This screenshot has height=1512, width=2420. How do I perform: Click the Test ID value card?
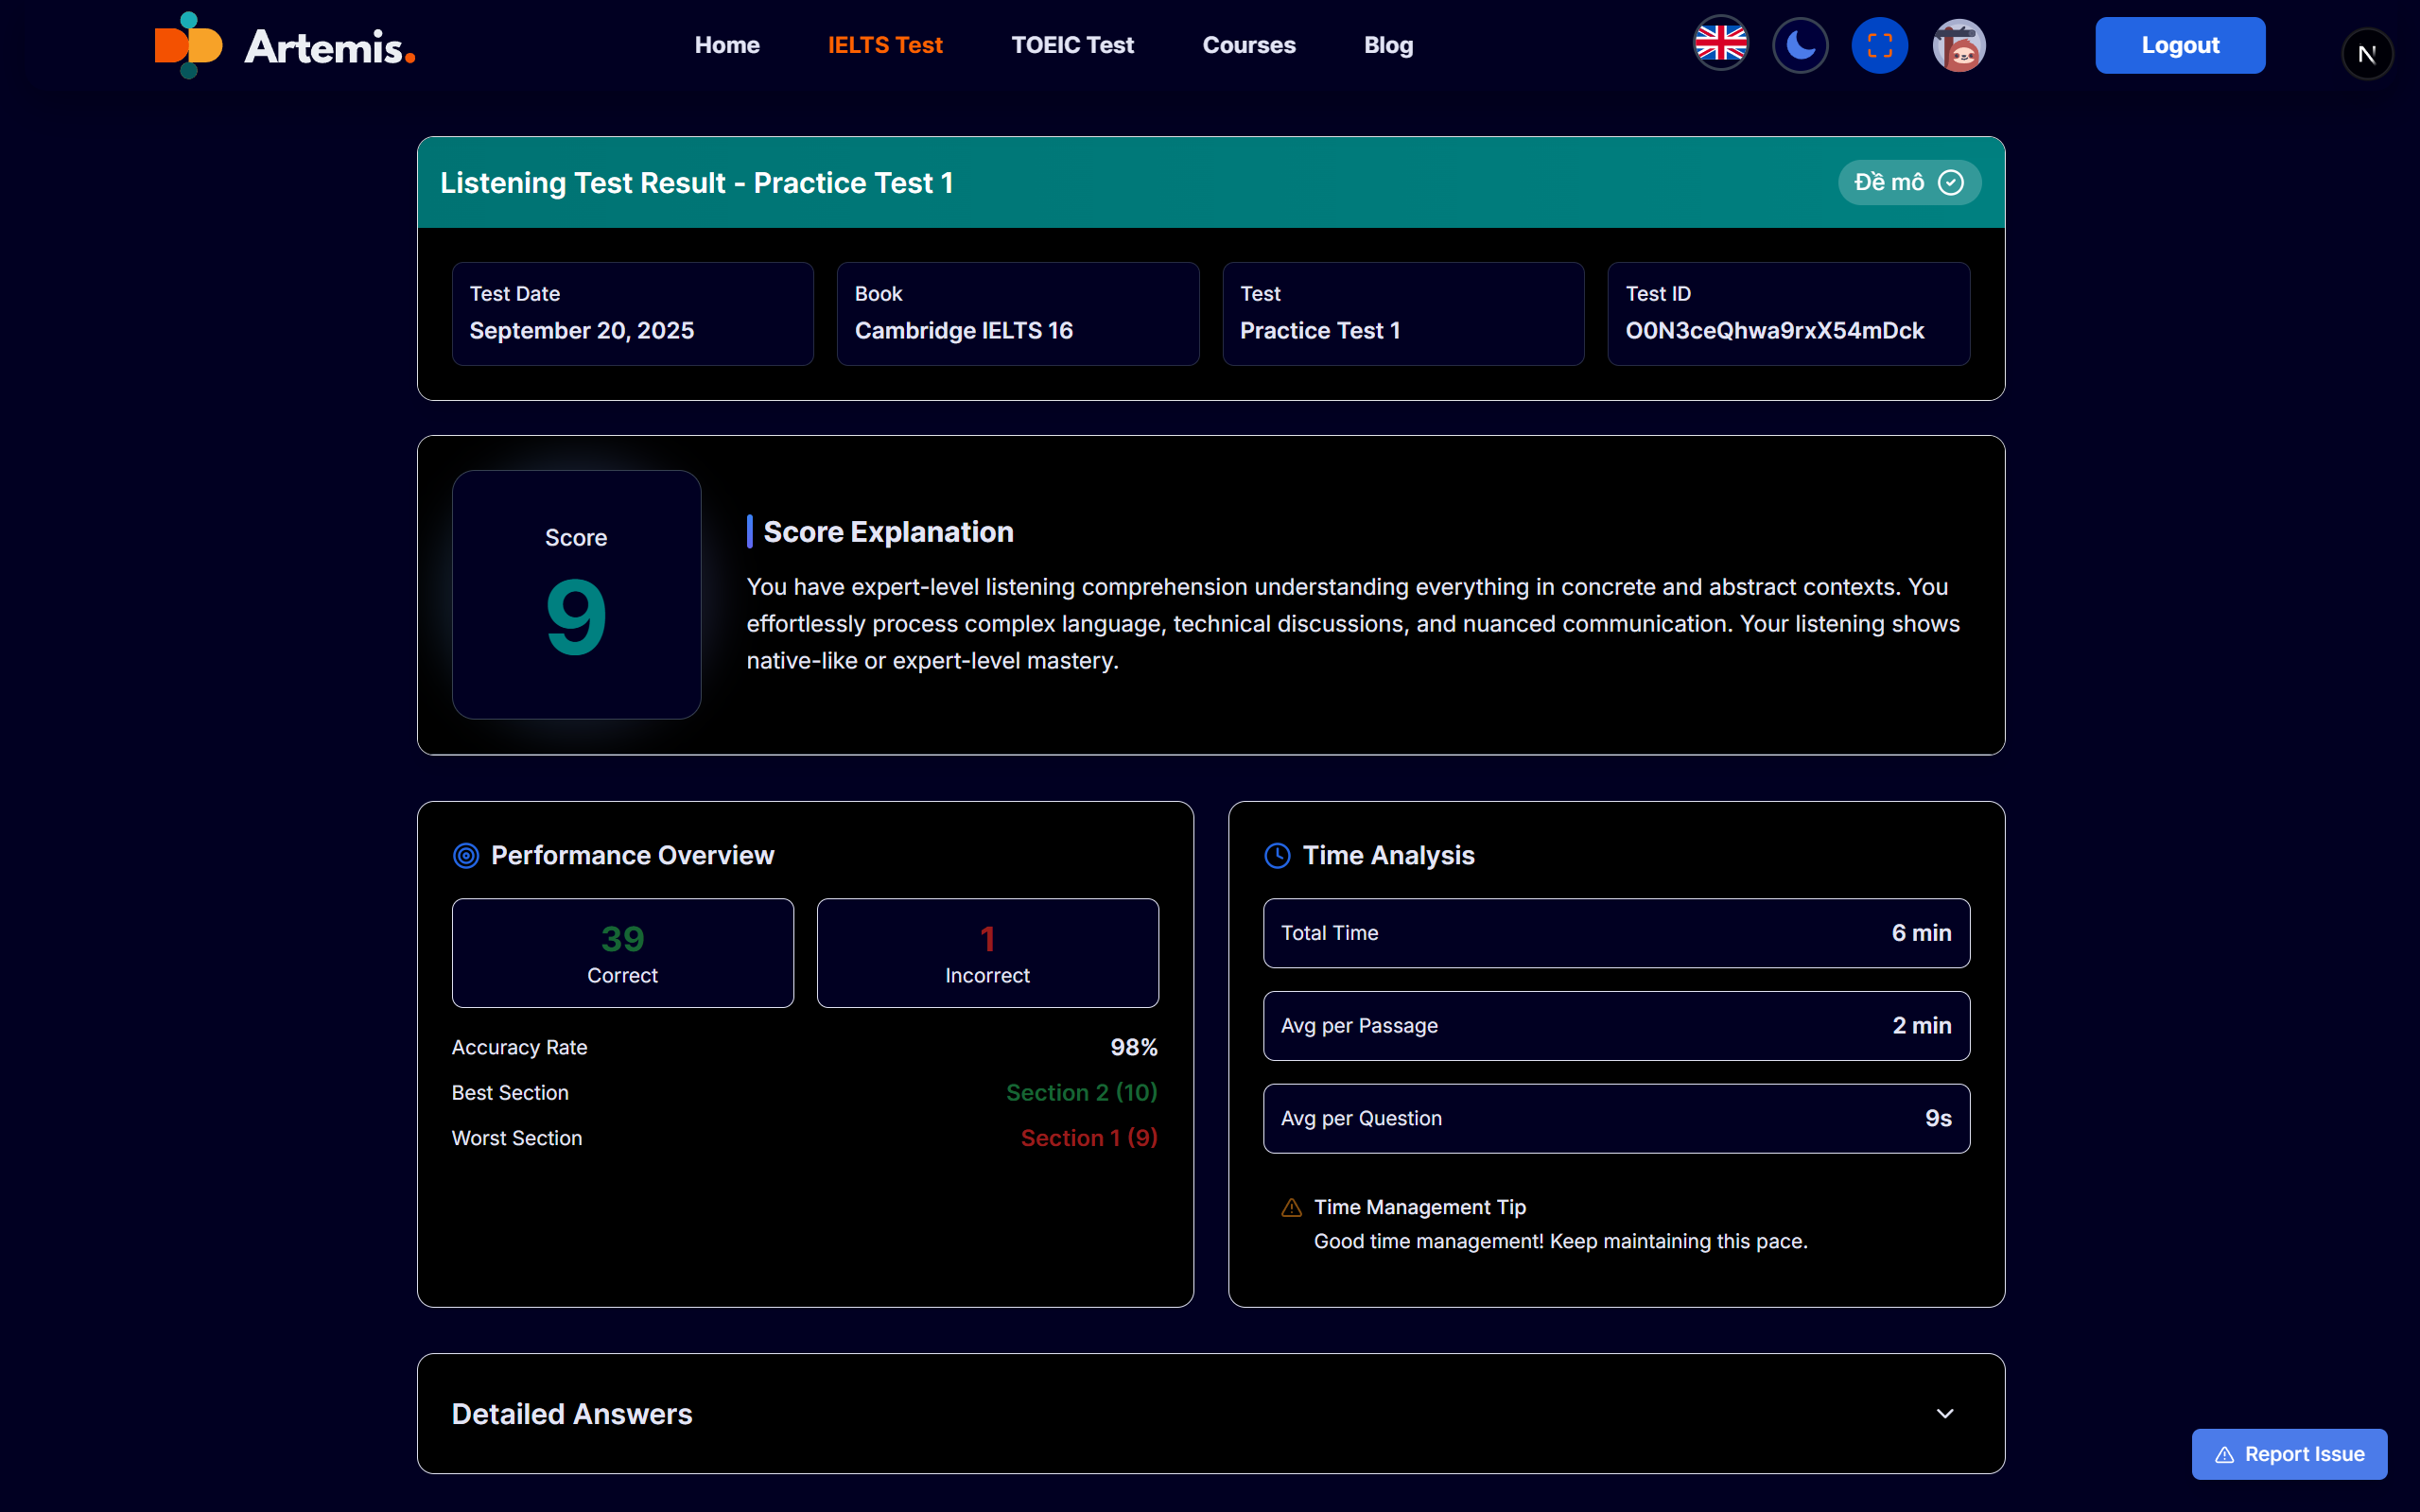coord(1788,313)
